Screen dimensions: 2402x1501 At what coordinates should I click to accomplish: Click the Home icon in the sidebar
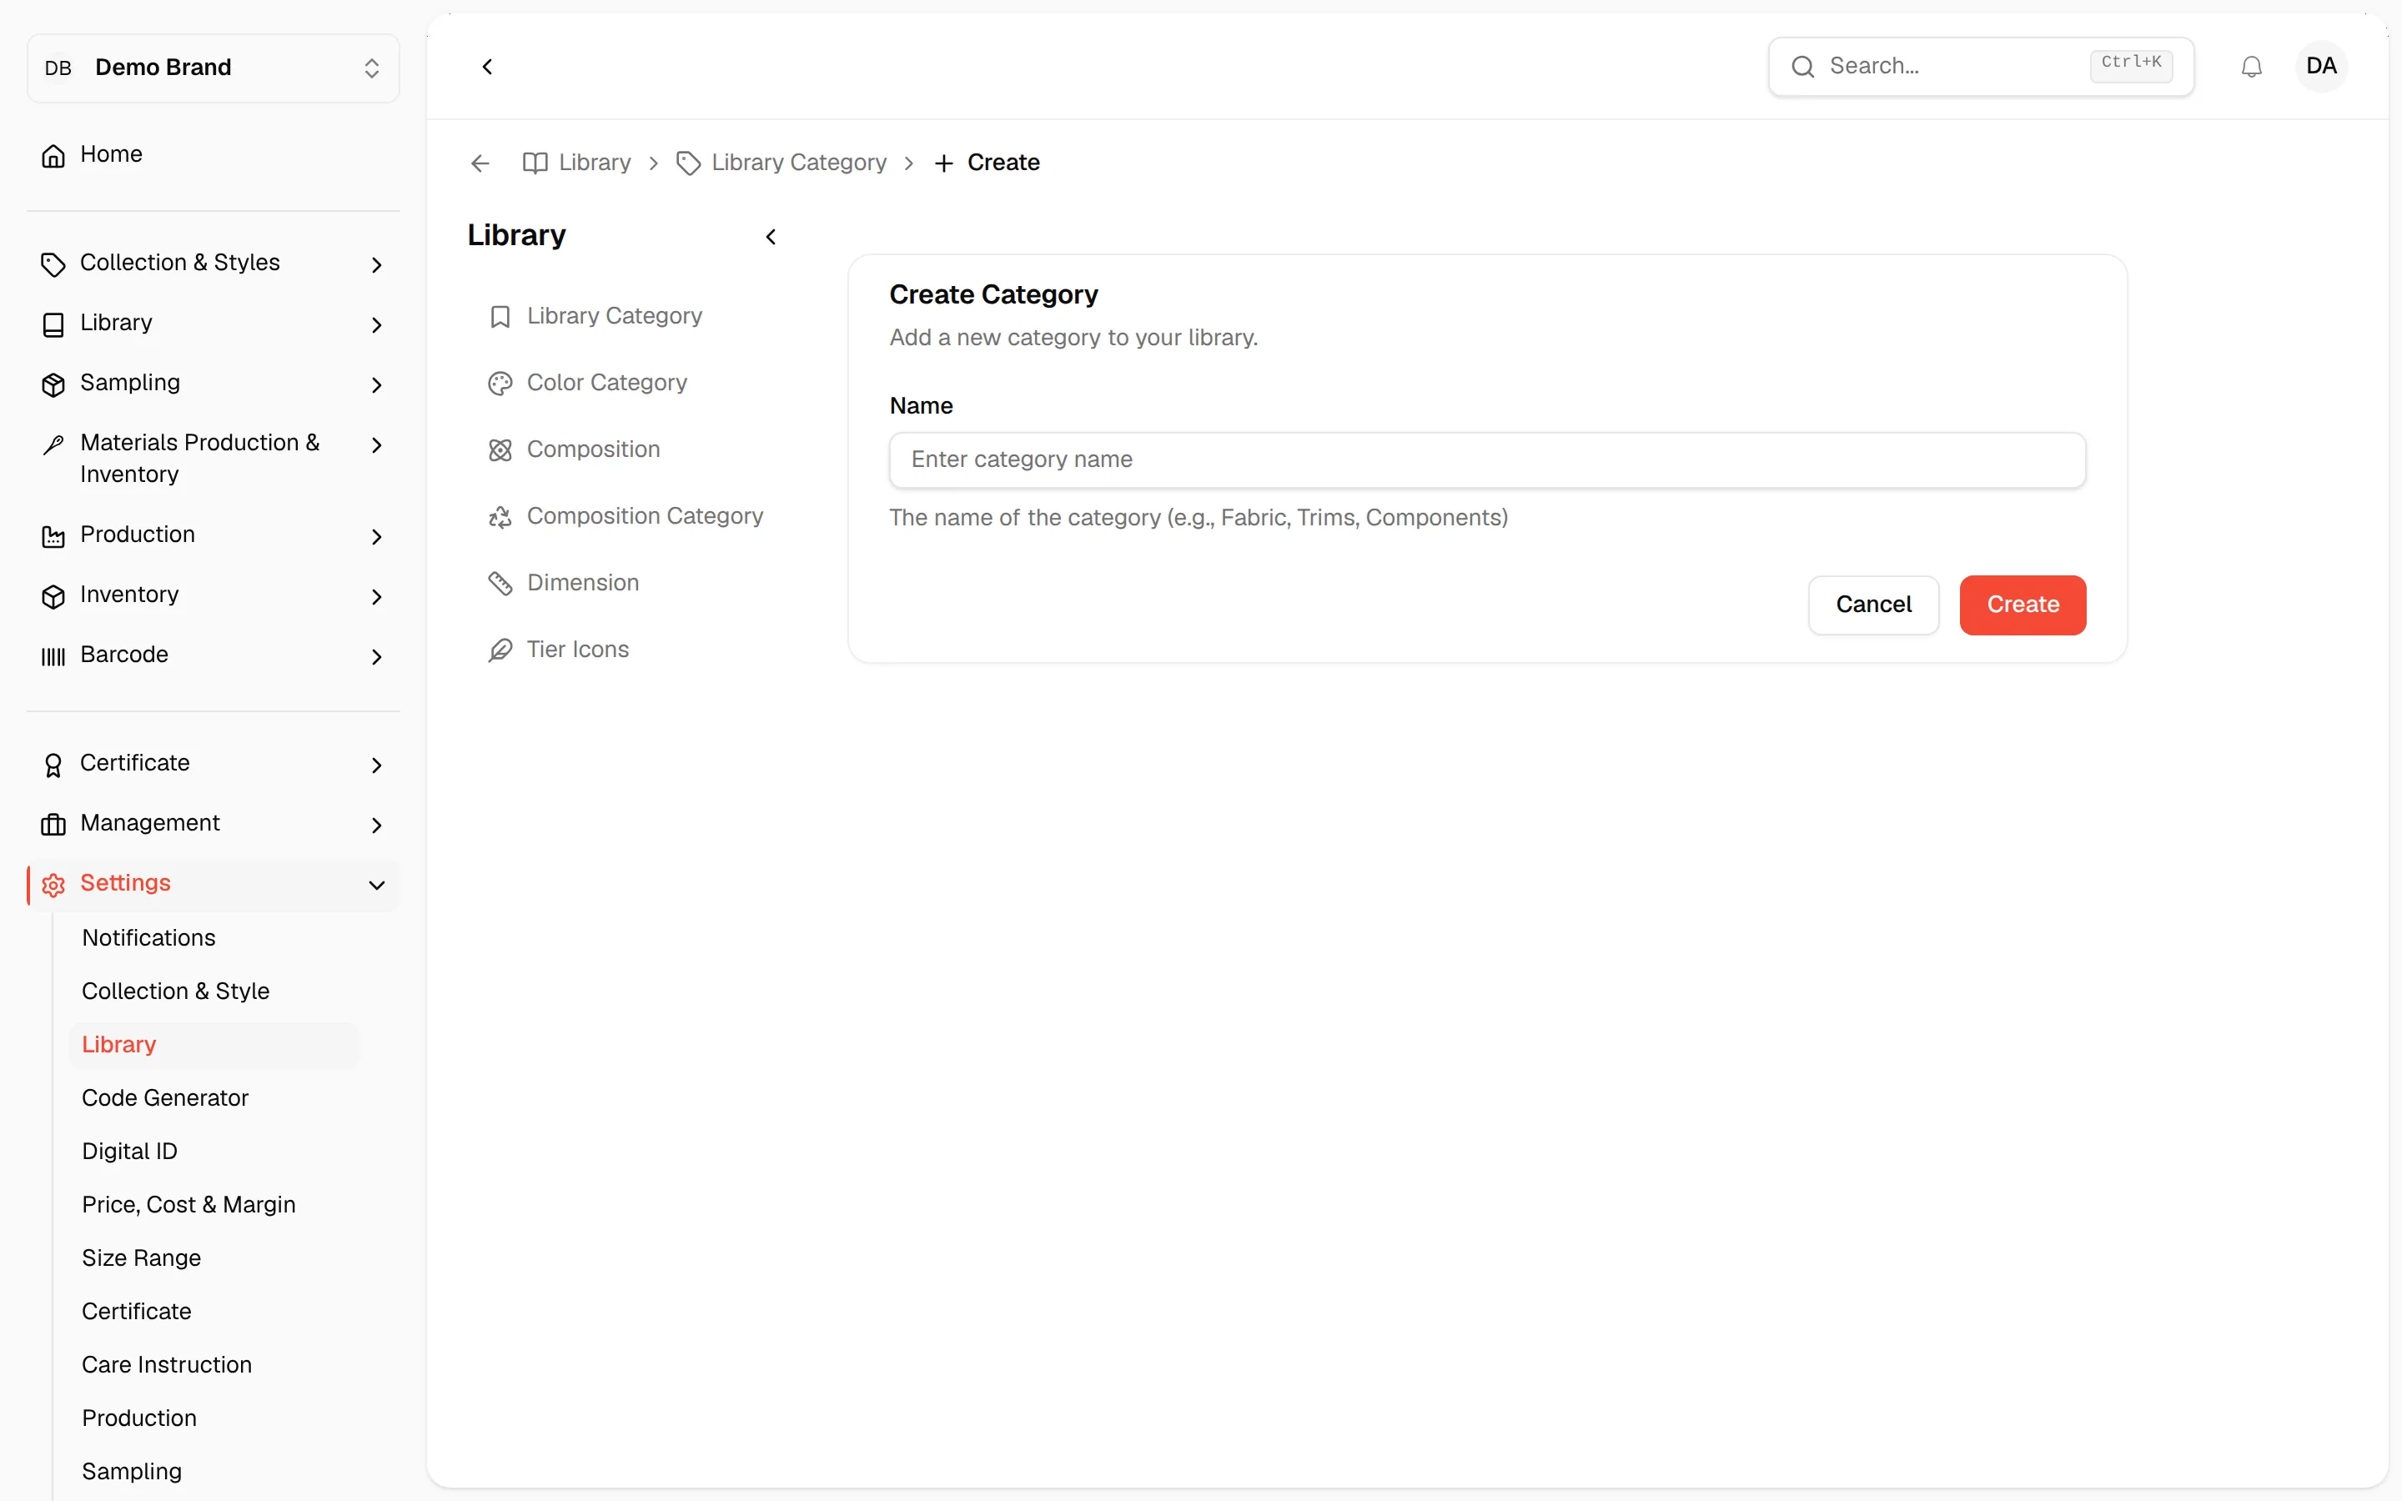coord(53,155)
